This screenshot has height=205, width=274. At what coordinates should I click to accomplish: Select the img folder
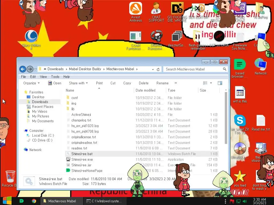click(x=142, y=103)
